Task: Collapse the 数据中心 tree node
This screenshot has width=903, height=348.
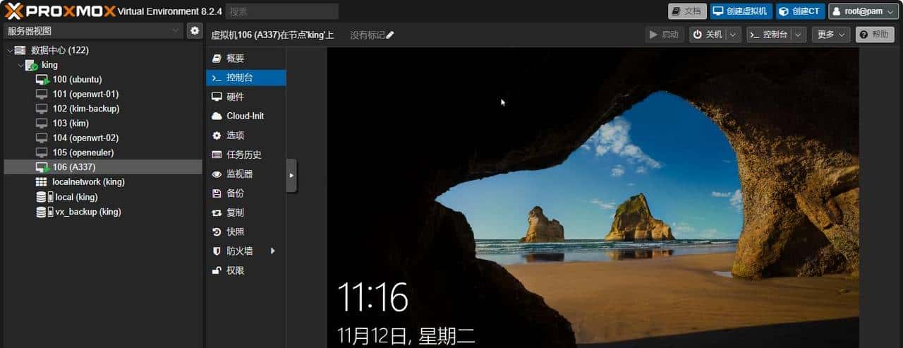Action: click(8, 50)
